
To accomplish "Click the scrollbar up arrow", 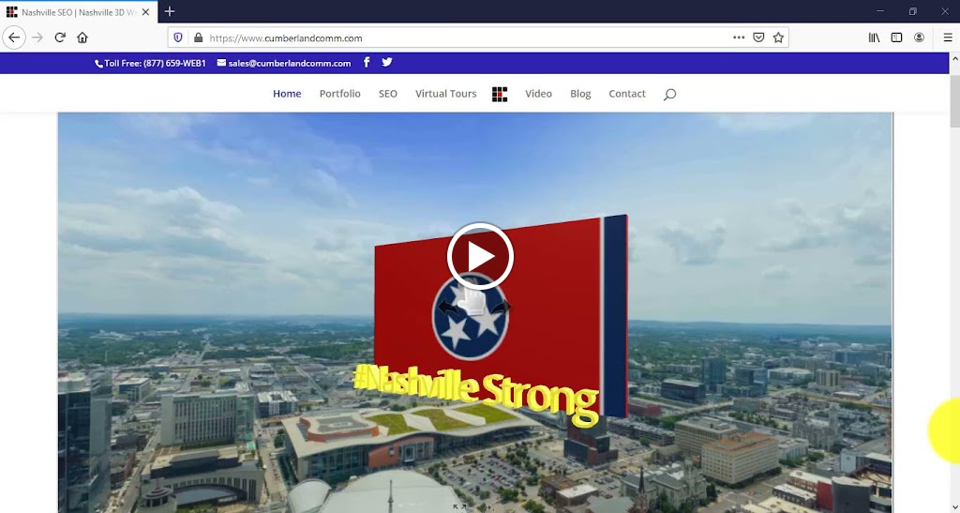I will tap(954, 59).
